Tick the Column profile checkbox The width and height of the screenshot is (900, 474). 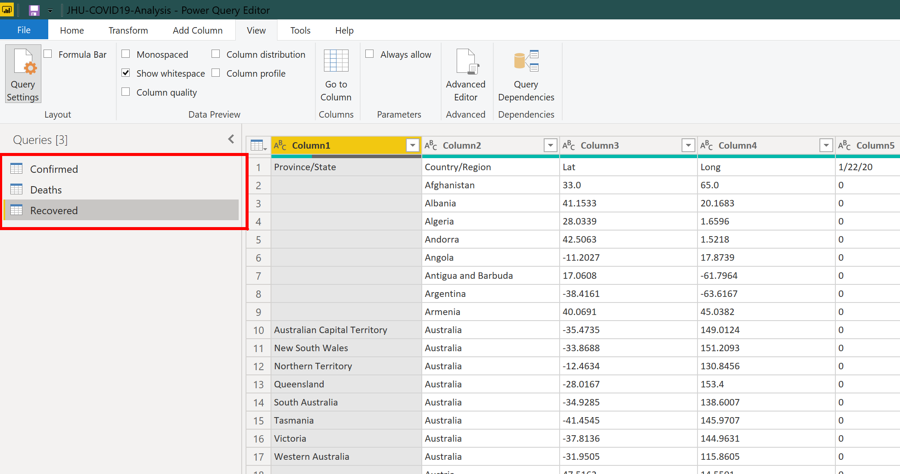(216, 73)
